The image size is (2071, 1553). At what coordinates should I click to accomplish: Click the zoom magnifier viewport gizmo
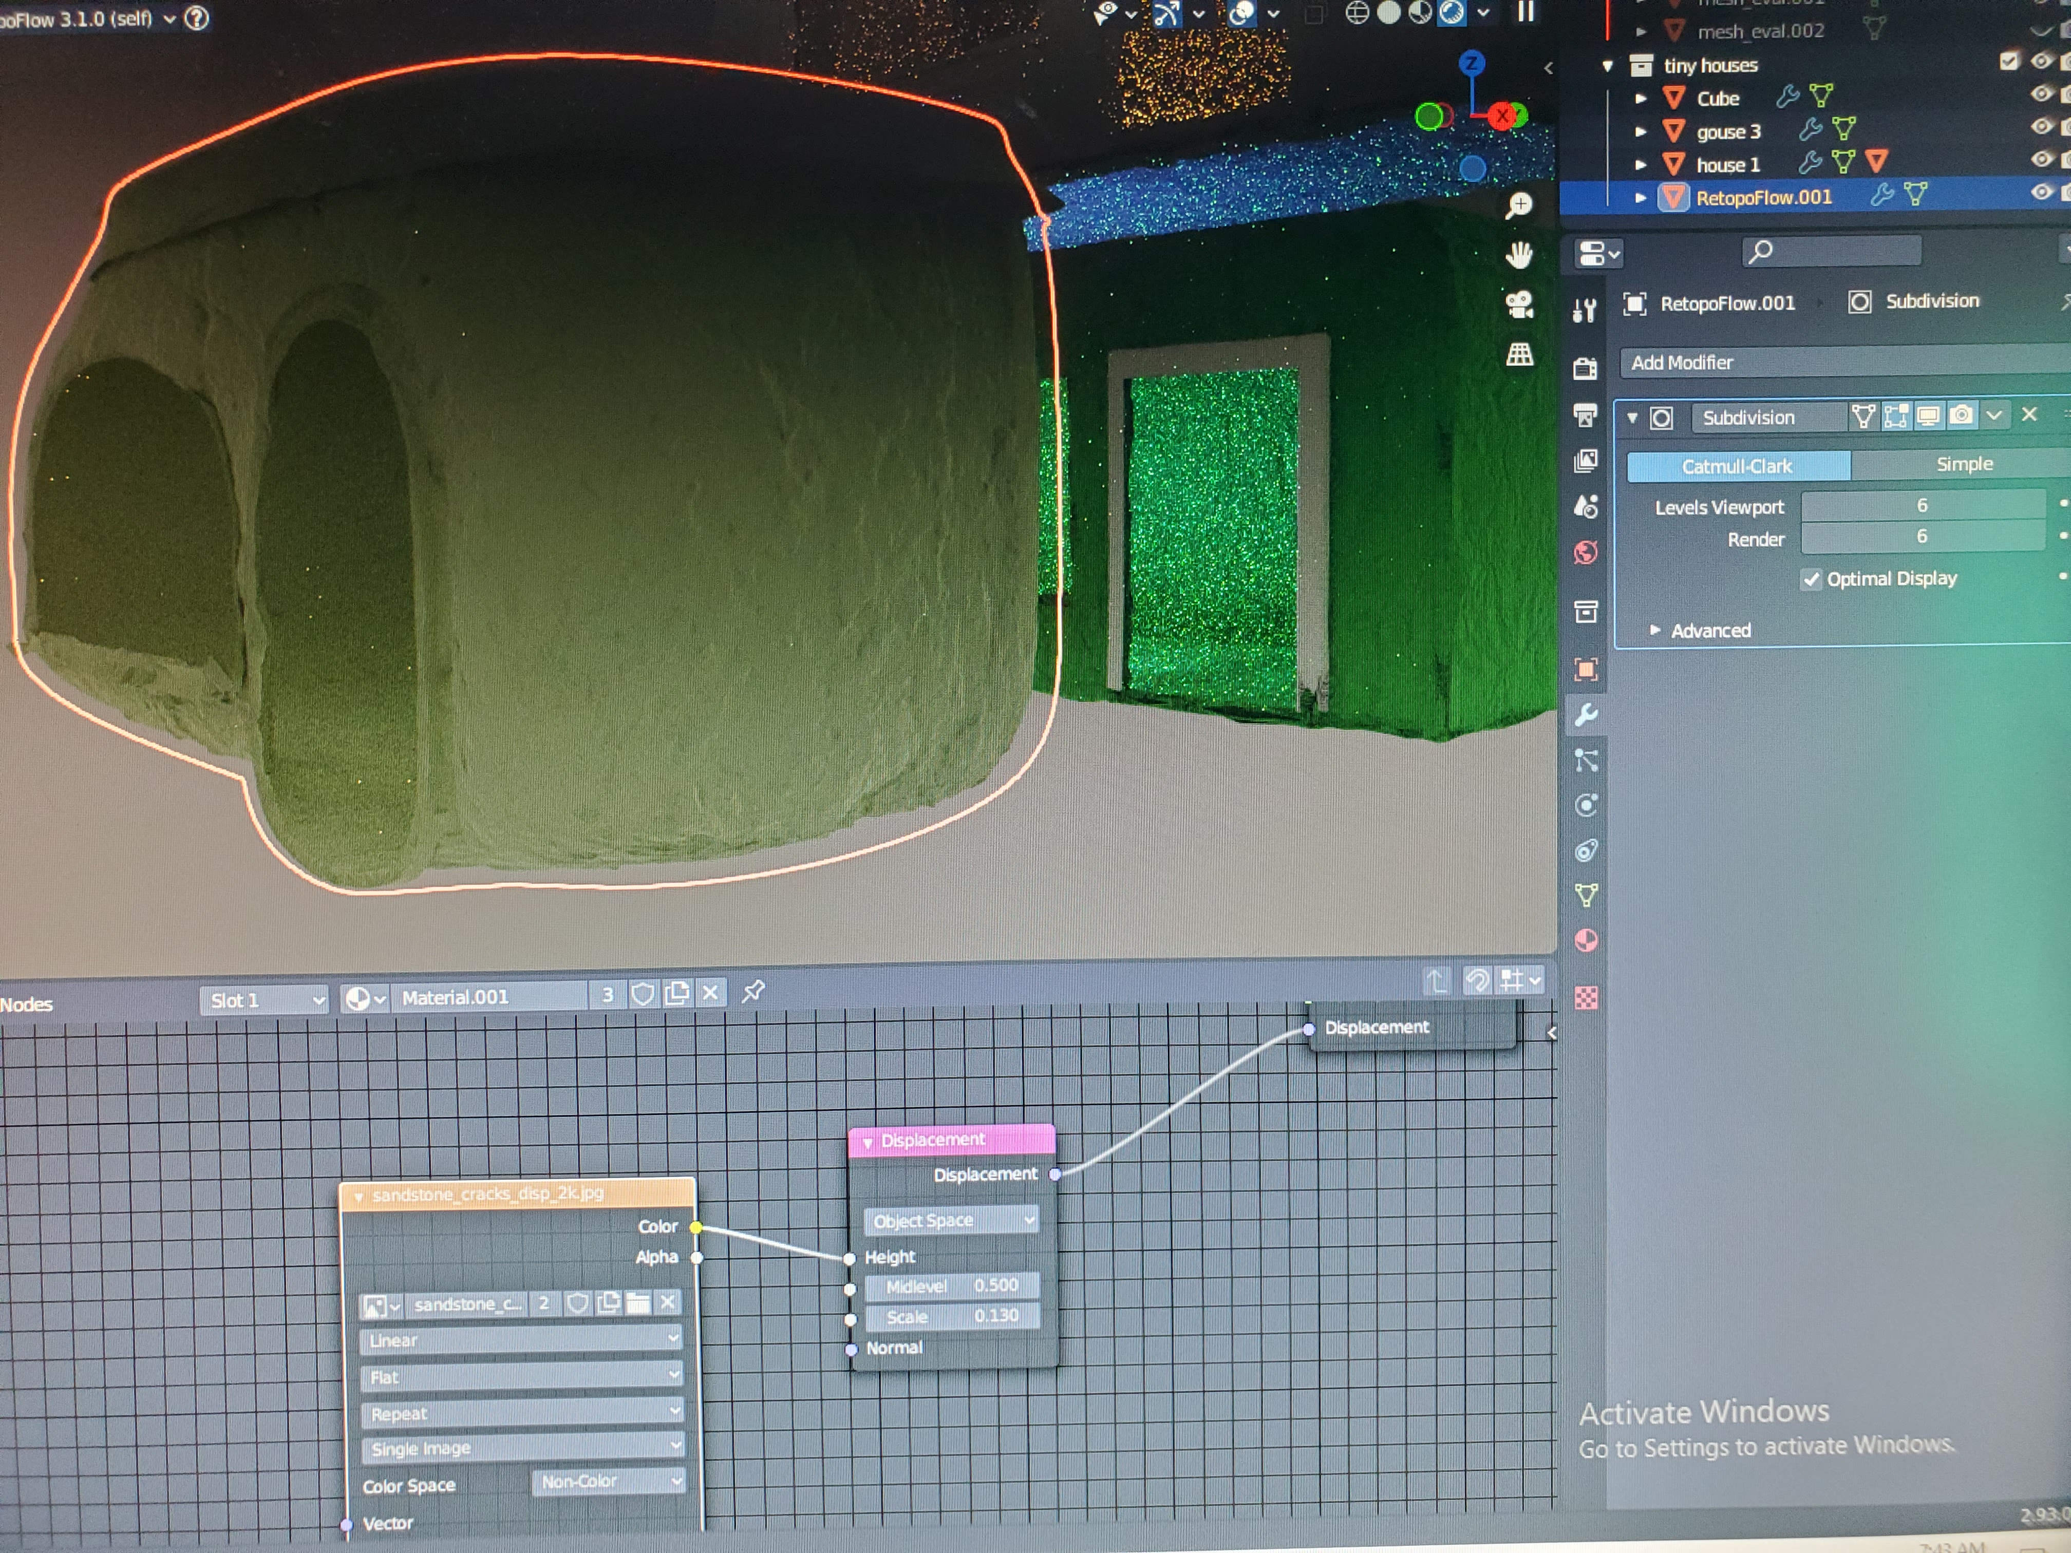point(1518,206)
